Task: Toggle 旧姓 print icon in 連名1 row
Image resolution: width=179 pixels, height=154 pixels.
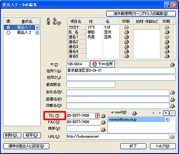Action: point(167,37)
